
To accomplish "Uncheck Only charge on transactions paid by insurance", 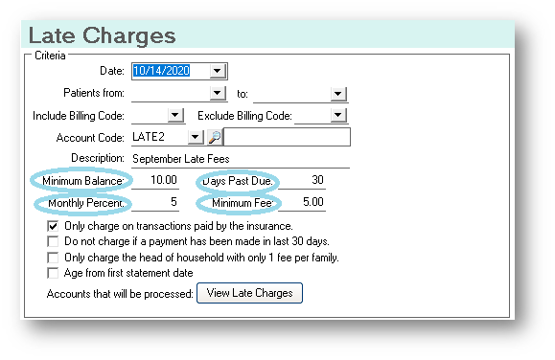I will point(53,226).
